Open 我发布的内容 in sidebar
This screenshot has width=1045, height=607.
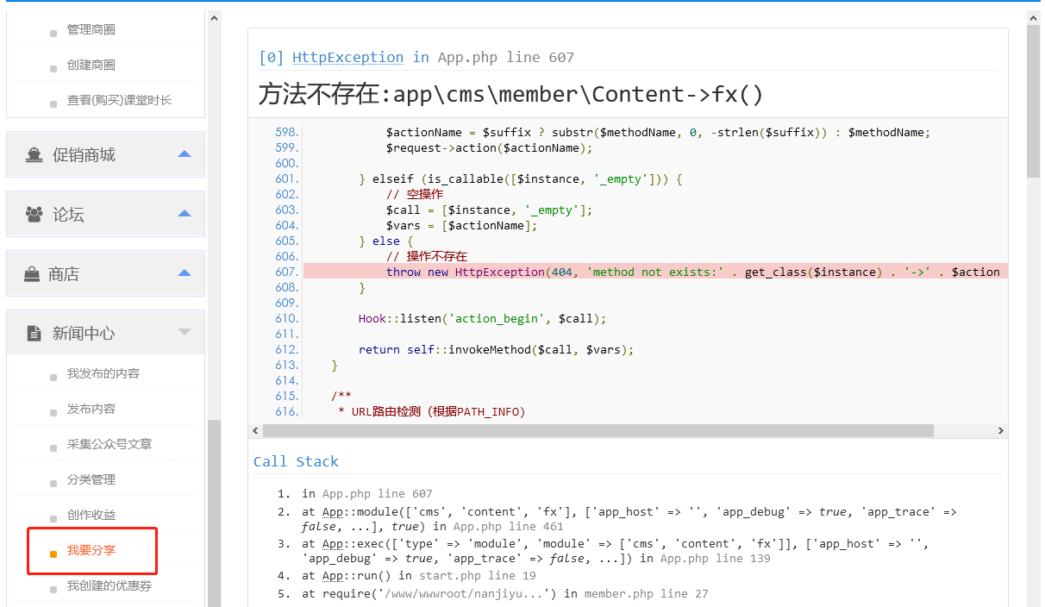[103, 373]
